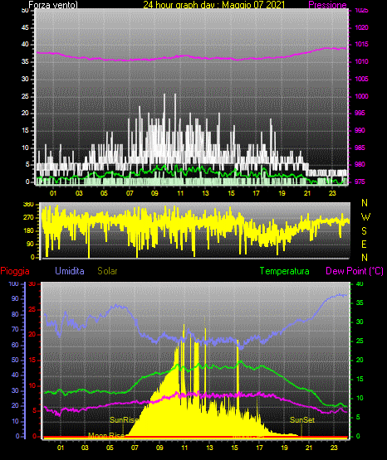The image size is (387, 460).
Task: Select the green '40' temperature axis value
Action: tap(360, 284)
